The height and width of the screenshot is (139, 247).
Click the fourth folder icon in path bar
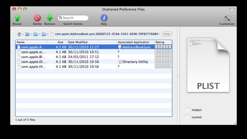click(x=44, y=34)
